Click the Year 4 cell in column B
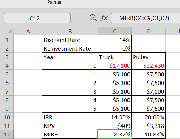Viewport: 180px width, 139px height. pos(70,100)
